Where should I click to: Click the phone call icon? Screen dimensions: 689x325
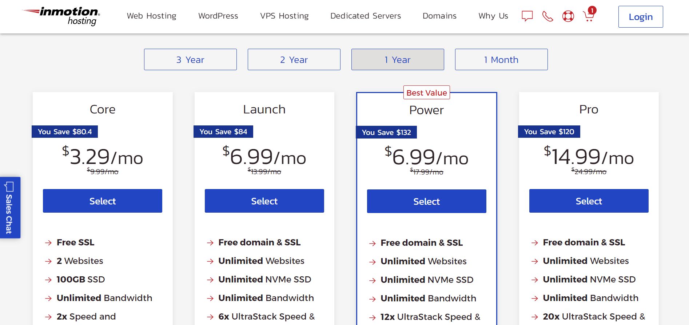[547, 16]
